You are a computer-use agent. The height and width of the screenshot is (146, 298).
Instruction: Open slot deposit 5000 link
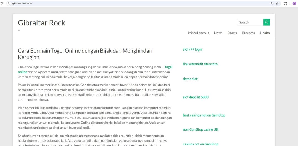(196, 97)
